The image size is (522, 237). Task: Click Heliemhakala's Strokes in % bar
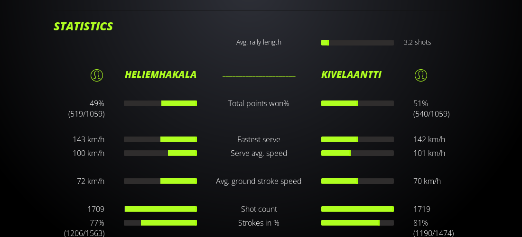click(160, 223)
